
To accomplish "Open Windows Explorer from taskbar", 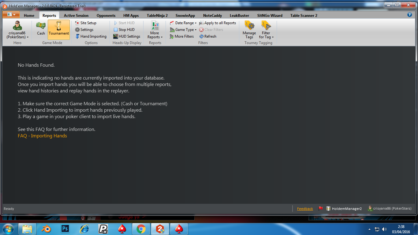I will (27, 229).
